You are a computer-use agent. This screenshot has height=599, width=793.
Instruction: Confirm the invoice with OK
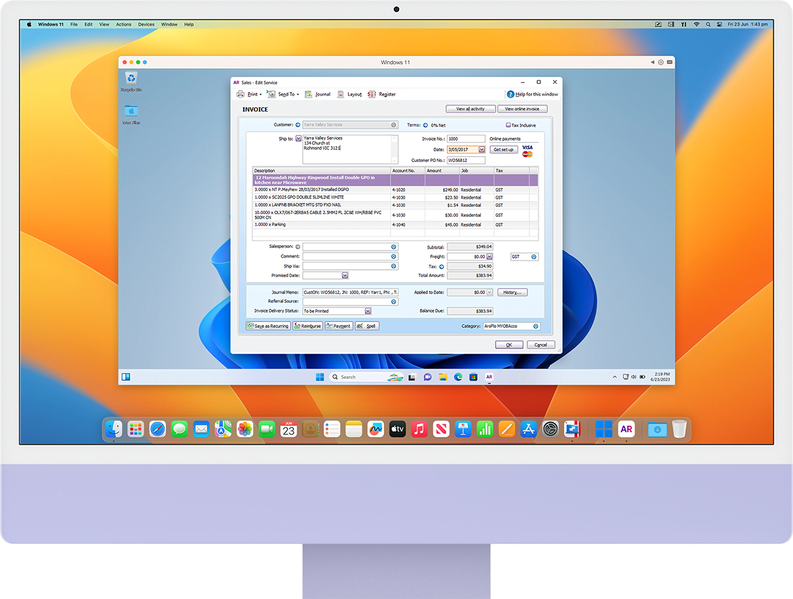click(510, 344)
